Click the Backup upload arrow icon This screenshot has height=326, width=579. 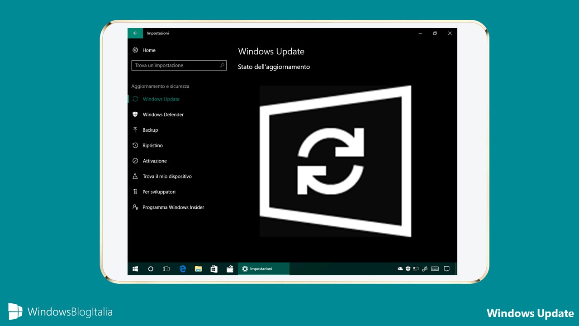135,130
